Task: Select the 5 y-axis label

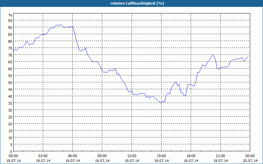Action: pos(11,145)
